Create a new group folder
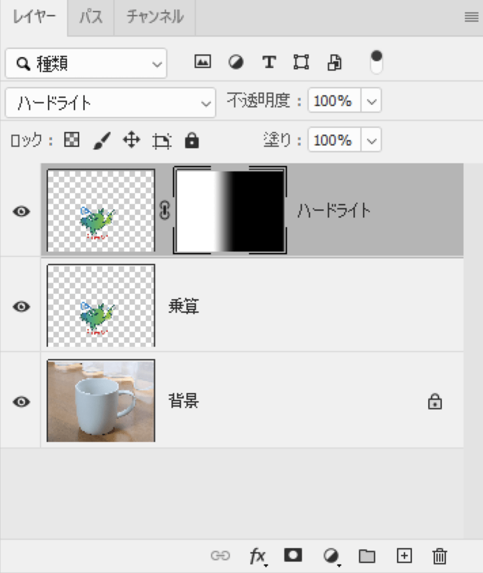This screenshot has height=573, width=483. (x=367, y=556)
